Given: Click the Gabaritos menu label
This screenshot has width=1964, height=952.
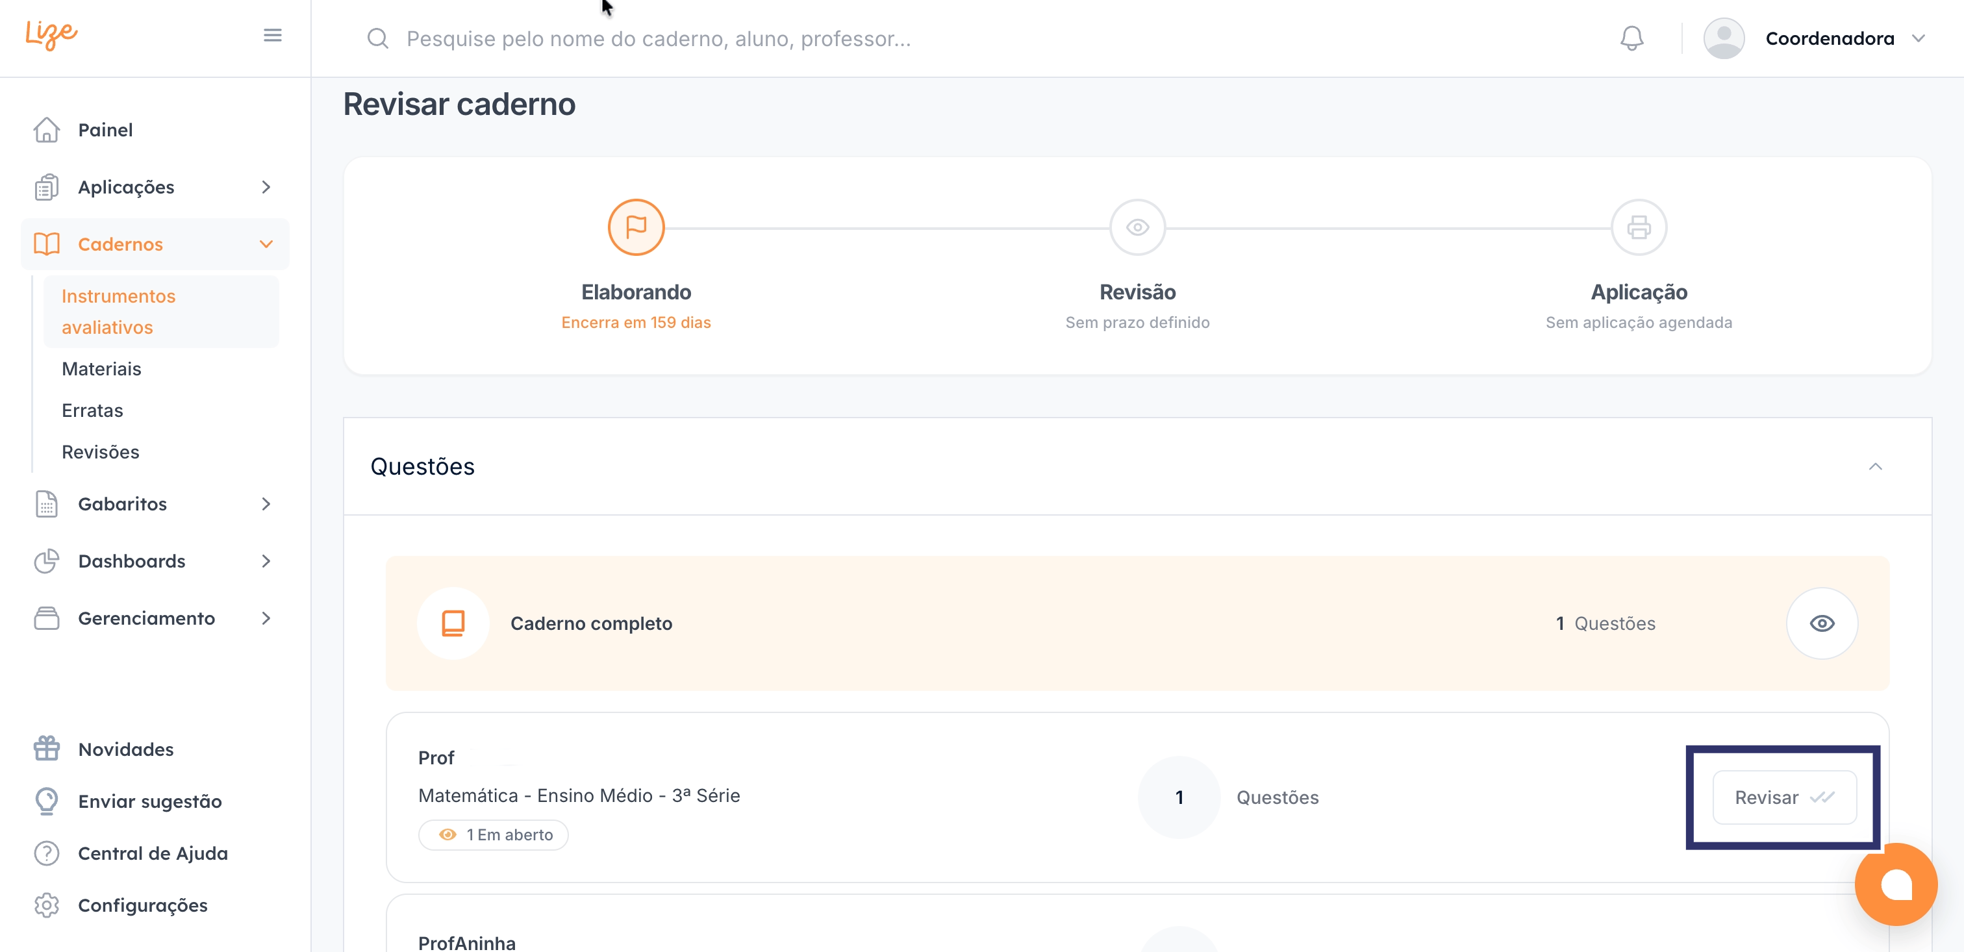Looking at the screenshot, I should coord(123,504).
